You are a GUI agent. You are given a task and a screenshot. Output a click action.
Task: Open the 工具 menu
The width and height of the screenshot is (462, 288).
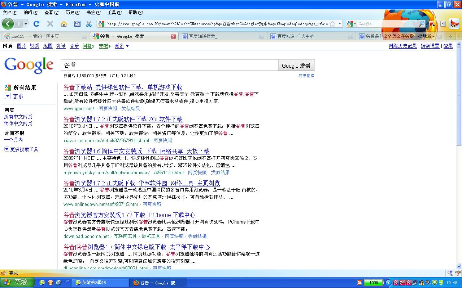pyautogui.click(x=114, y=13)
